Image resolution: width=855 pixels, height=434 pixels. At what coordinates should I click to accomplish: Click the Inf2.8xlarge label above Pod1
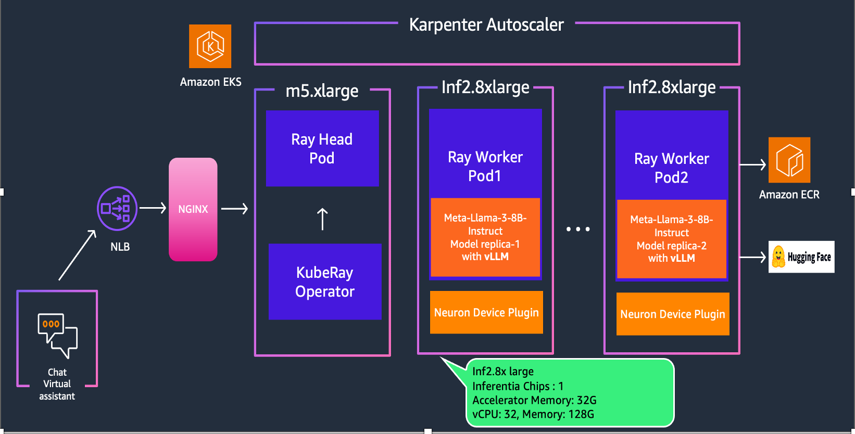(485, 87)
